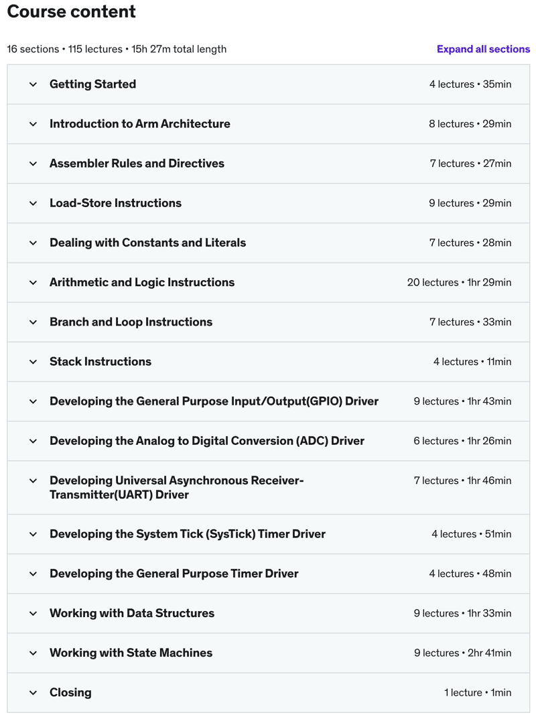Click chevron beside Load-Store Instructions
The width and height of the screenshot is (536, 719).
click(x=33, y=203)
